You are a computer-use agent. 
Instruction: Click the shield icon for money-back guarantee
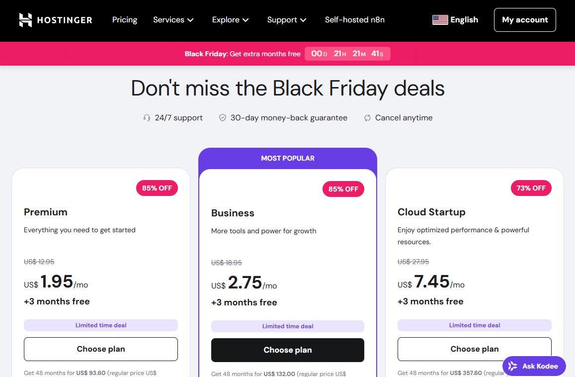[222, 117]
